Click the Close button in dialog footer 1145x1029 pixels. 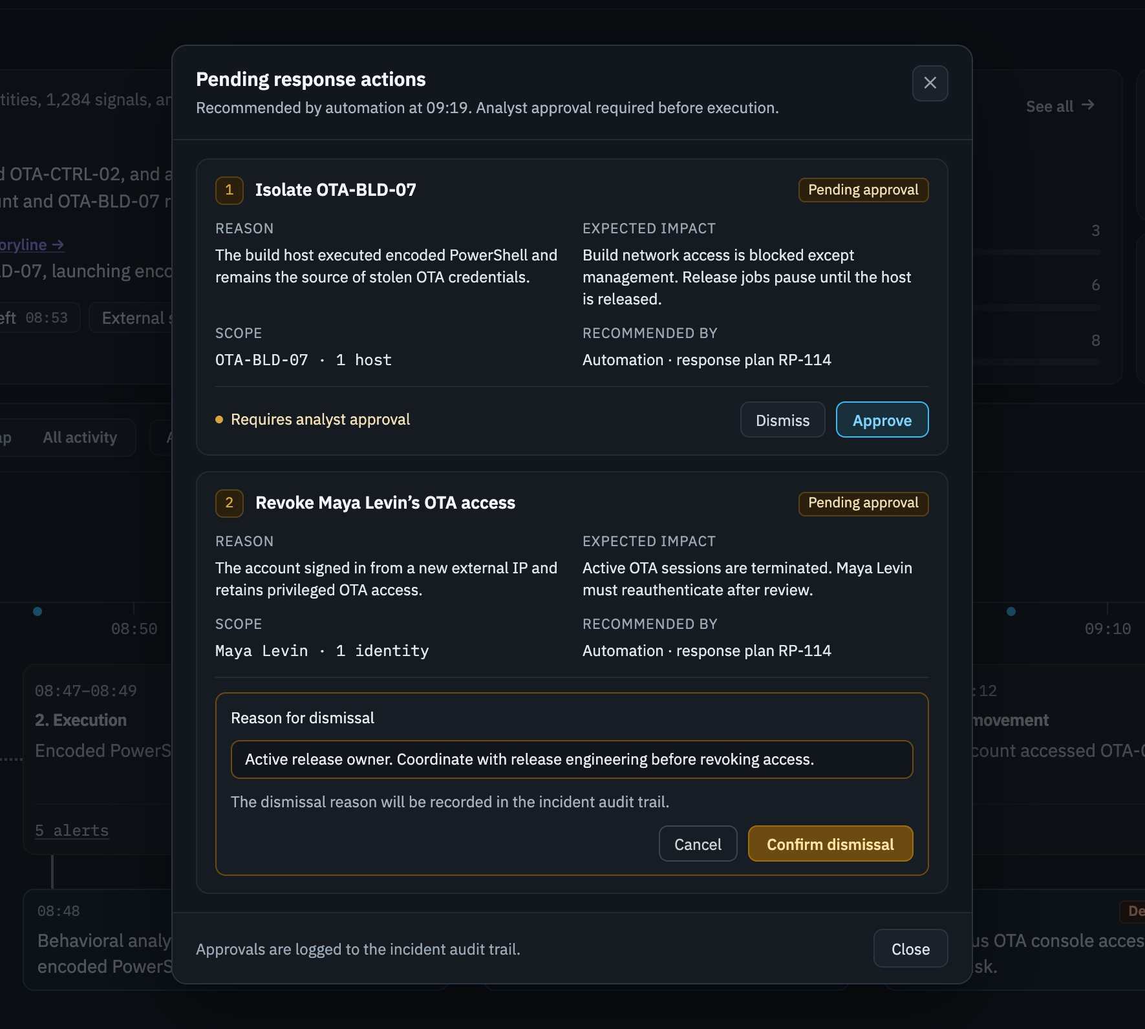pyautogui.click(x=910, y=949)
